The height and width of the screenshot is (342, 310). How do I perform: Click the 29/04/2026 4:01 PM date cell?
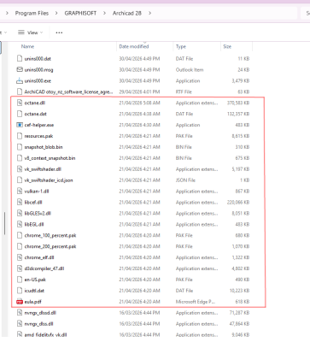(x=139, y=91)
